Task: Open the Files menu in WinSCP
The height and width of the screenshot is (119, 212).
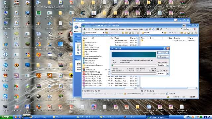Action: [107, 29]
